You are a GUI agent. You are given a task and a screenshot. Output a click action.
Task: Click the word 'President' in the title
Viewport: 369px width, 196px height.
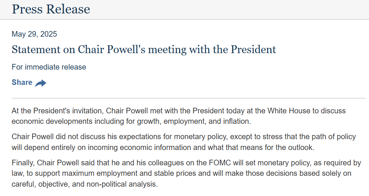click(253, 50)
